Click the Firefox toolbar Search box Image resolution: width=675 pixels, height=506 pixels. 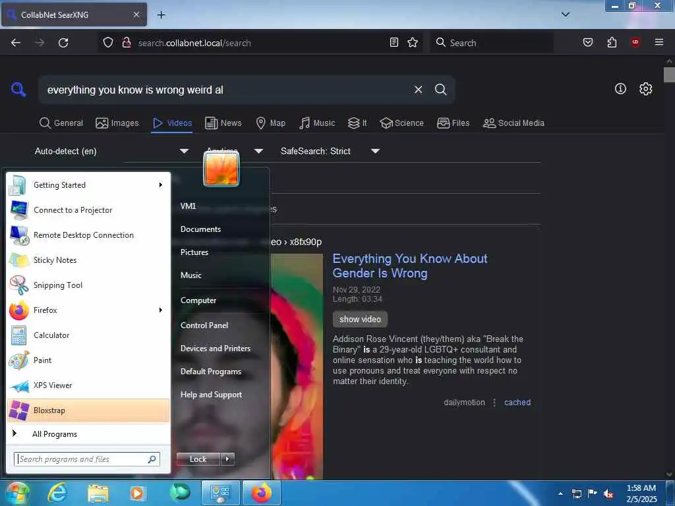[x=492, y=43]
